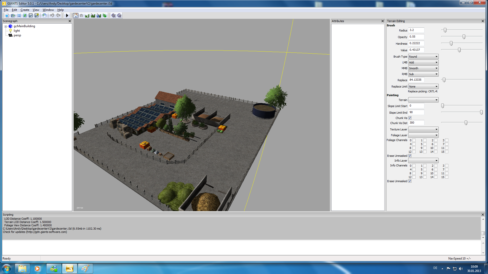Open the Help menu

(60, 10)
